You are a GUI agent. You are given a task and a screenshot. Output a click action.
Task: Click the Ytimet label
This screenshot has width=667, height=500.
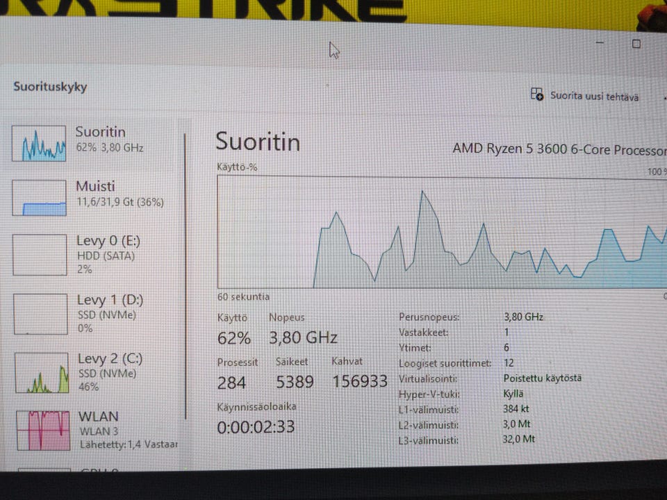click(x=415, y=348)
